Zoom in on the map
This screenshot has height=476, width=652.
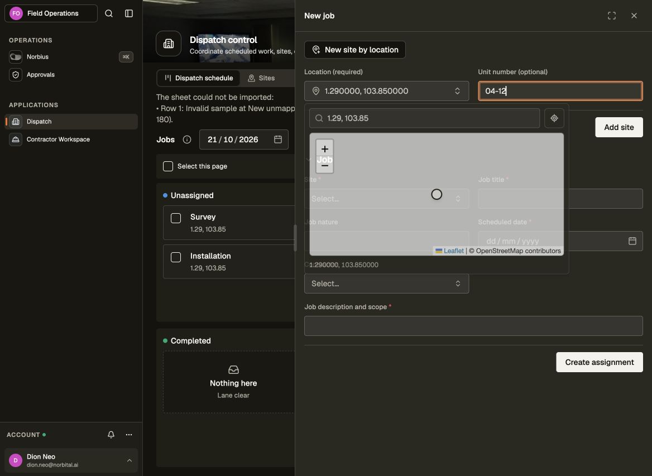tap(325, 148)
